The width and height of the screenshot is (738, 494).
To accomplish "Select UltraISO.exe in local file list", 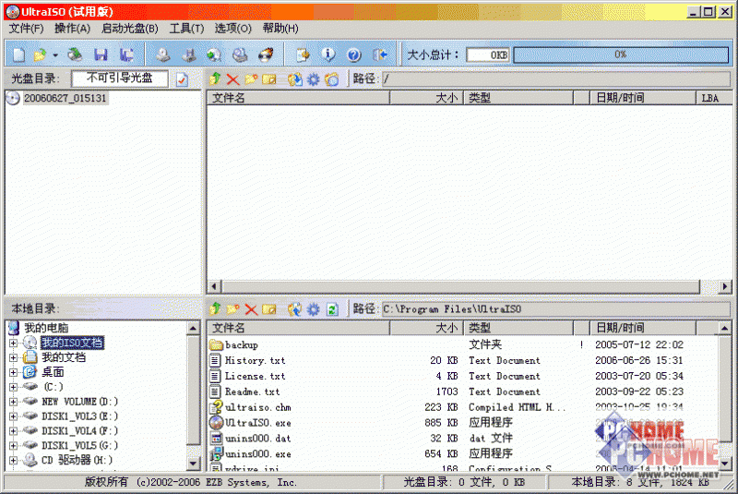I will [258, 423].
